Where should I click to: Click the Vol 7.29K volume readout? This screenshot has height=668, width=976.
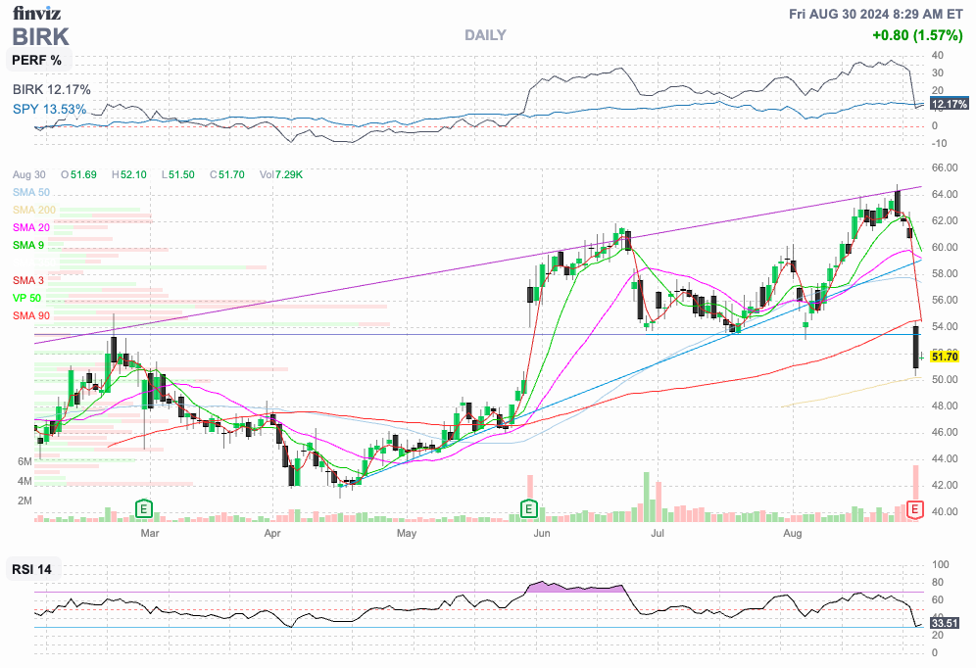(x=281, y=174)
